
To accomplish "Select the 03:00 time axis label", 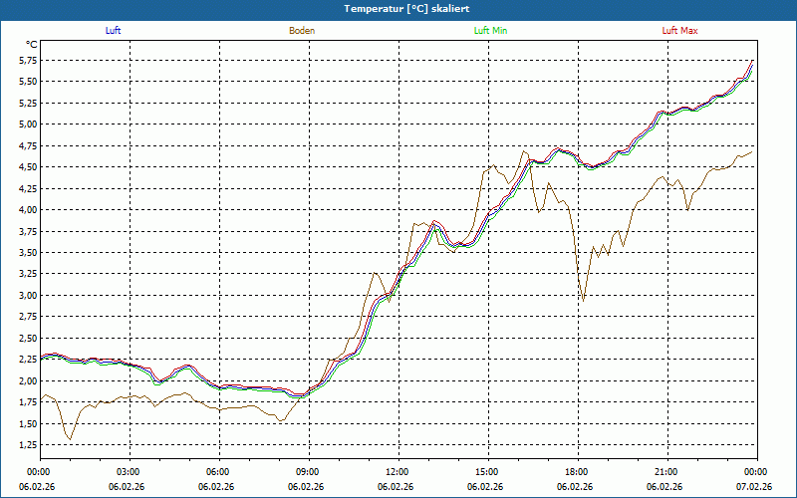I will pyautogui.click(x=128, y=471).
